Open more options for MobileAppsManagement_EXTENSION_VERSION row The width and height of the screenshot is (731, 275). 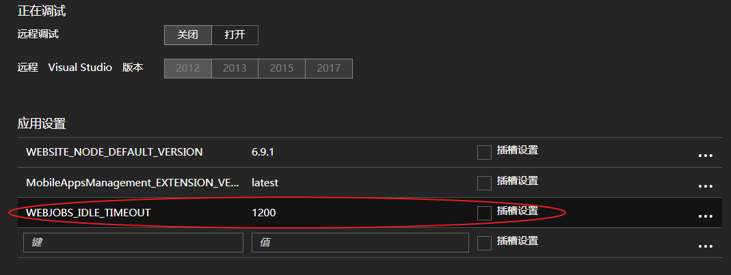tap(705, 186)
